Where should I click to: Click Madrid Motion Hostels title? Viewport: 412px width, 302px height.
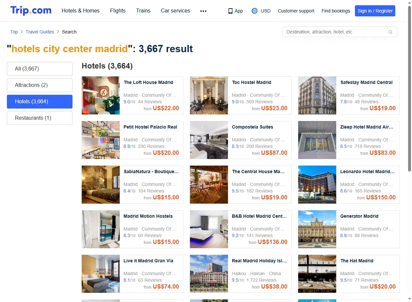pyautogui.click(x=148, y=216)
